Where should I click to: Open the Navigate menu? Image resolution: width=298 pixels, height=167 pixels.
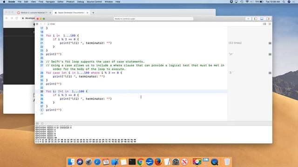50,2
